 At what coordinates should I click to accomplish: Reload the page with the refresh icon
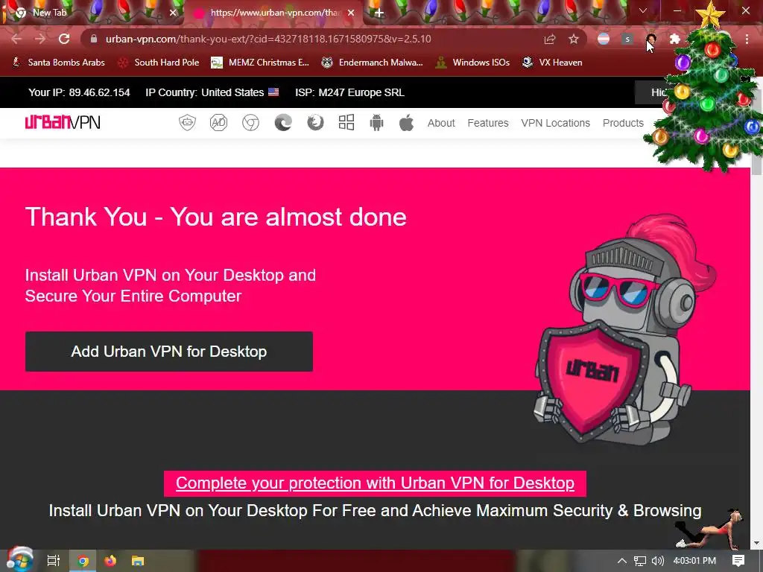(64, 39)
